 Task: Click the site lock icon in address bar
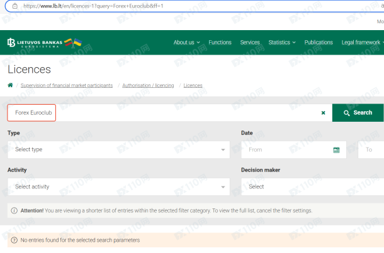click(14, 6)
